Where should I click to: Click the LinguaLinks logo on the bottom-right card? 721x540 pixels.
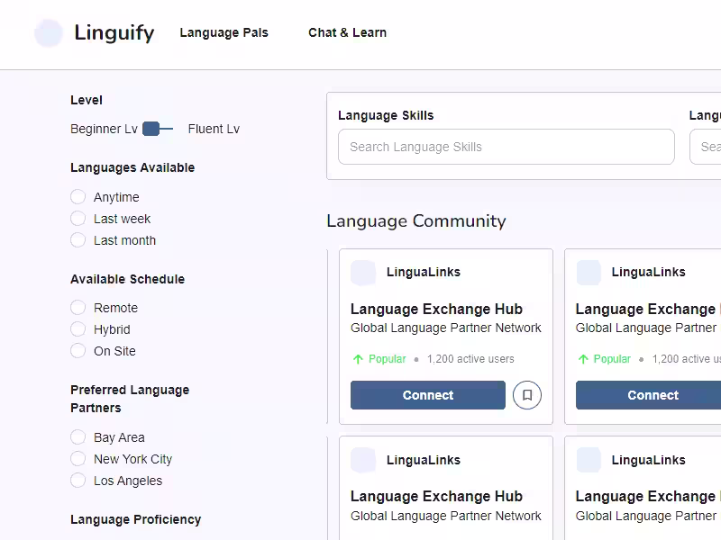pos(589,459)
